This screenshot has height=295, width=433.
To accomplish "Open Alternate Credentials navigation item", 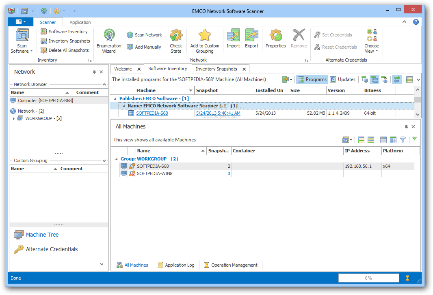I will (x=46, y=249).
